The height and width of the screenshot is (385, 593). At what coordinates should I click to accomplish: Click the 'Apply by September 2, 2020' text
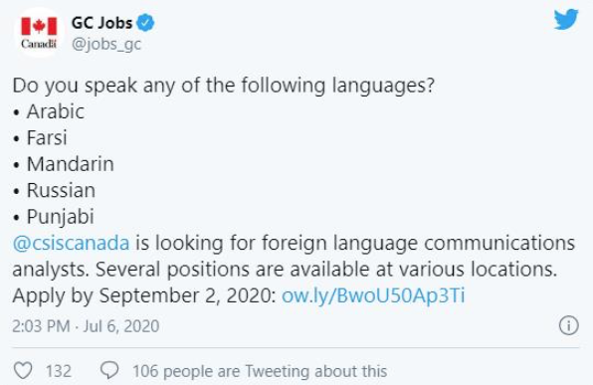coord(144,295)
